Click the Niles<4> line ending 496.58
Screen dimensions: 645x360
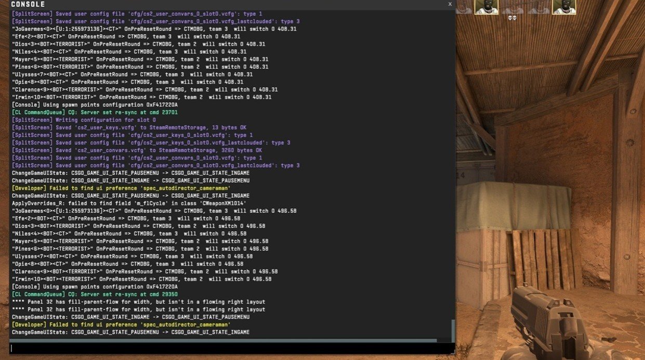(129, 234)
